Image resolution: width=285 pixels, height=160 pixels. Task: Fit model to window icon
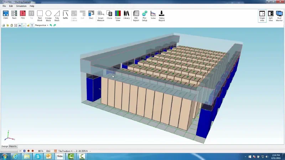tap(16, 25)
